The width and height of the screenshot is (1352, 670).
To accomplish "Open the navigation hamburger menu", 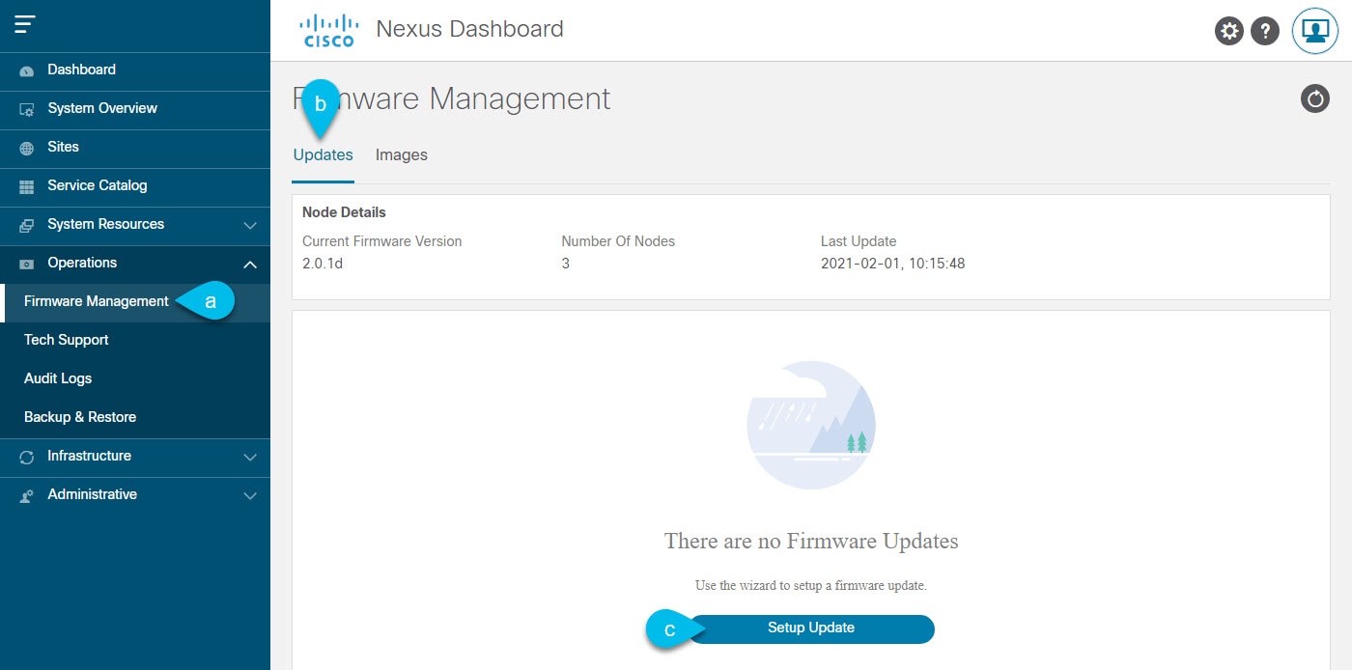I will [x=25, y=26].
